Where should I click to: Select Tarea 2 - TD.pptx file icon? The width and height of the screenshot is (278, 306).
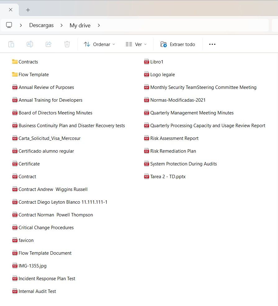tap(147, 176)
